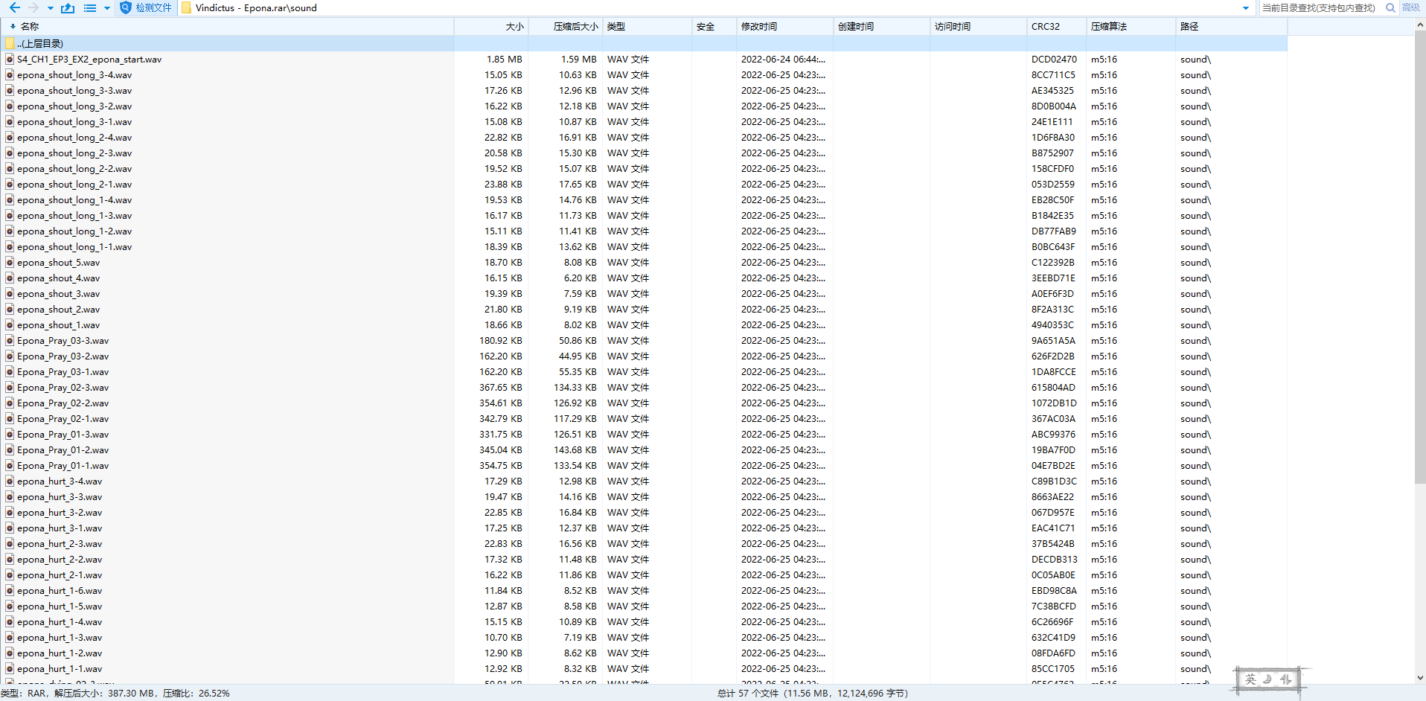1426x701 pixels.
Task: Click the back navigation arrow
Action: tap(14, 7)
